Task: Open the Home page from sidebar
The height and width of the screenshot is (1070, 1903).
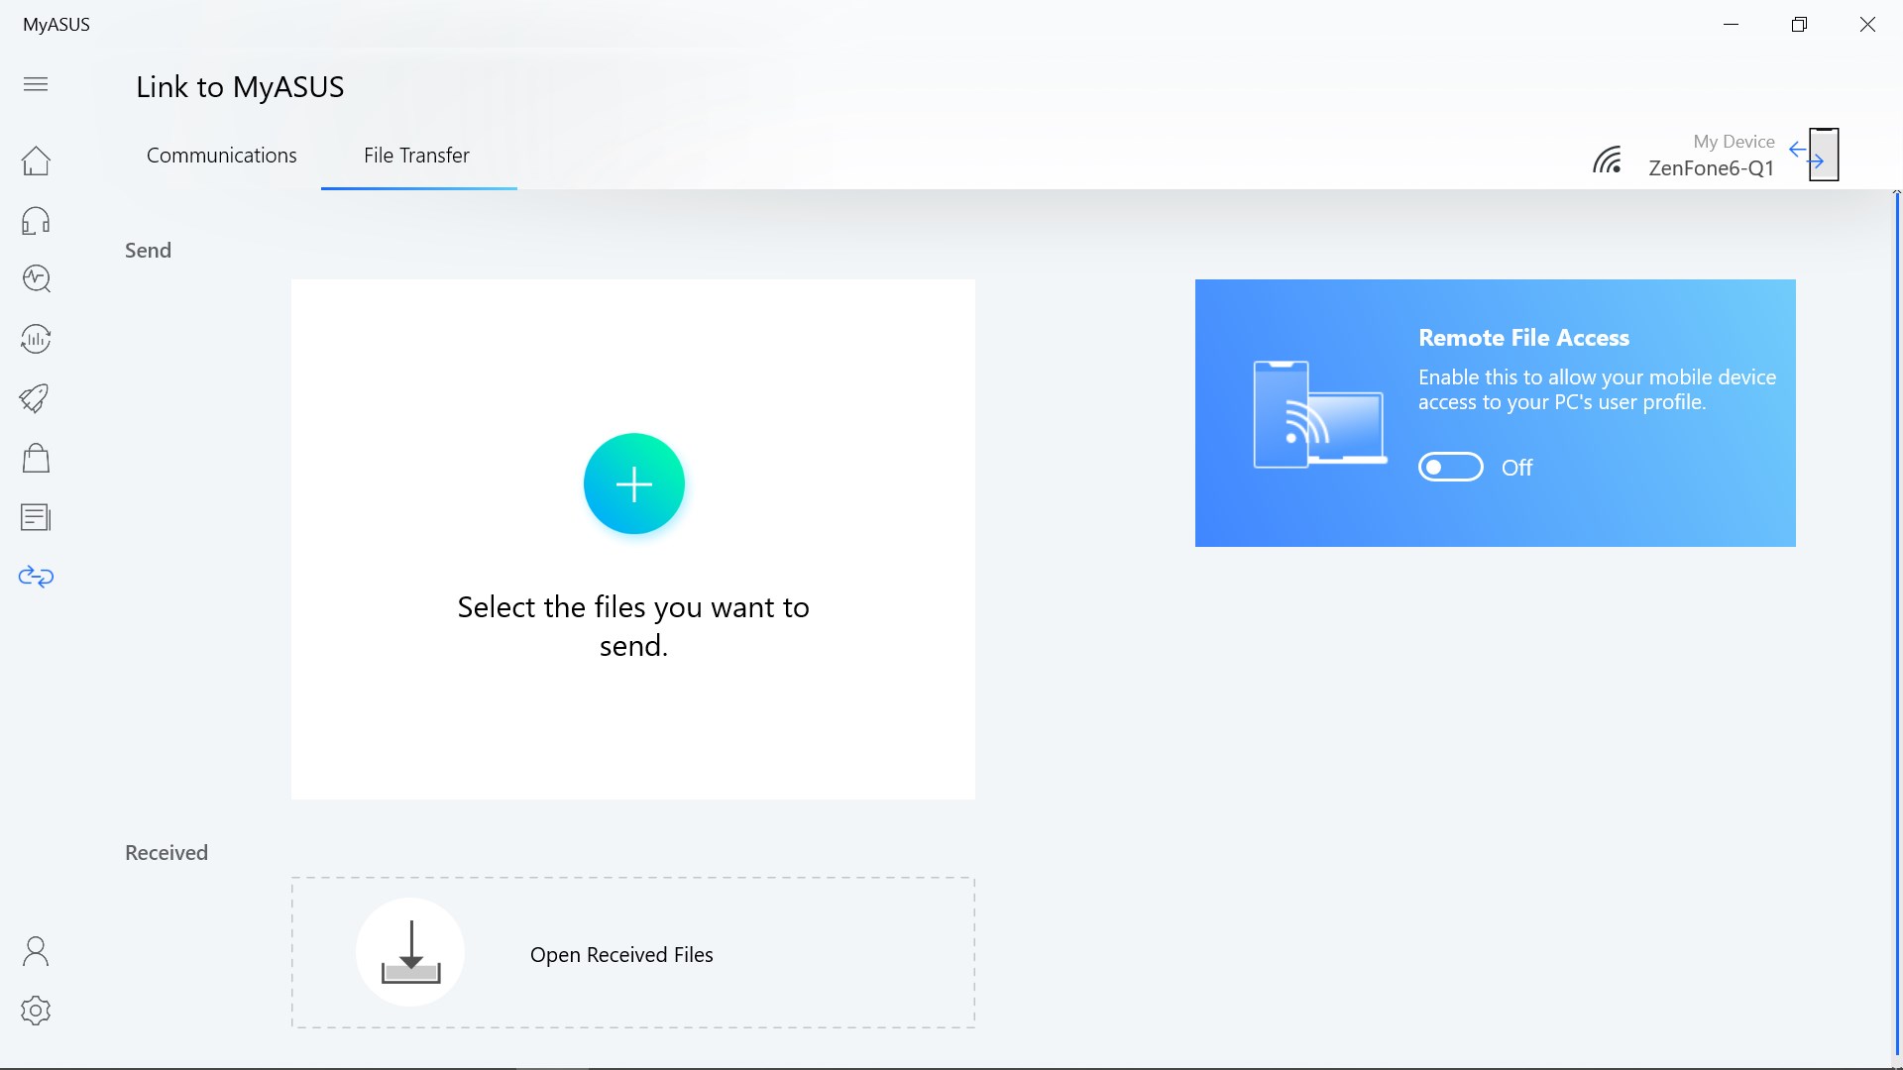Action: click(36, 160)
